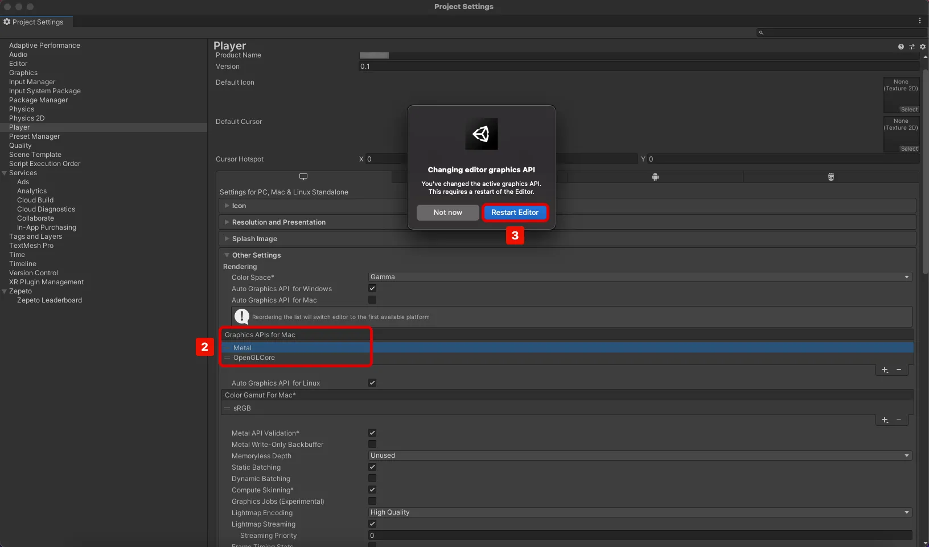Select the Project Settings window tab
This screenshot has height=547, width=929.
(x=36, y=22)
